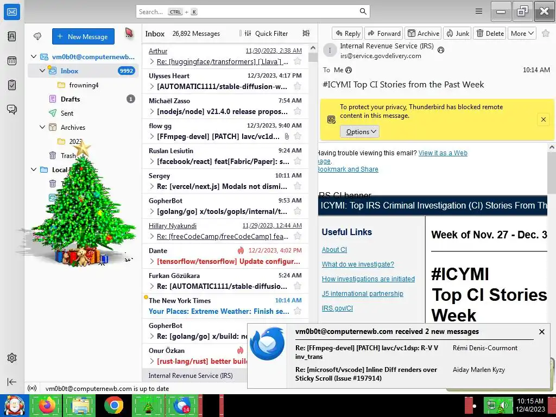This screenshot has height=417, width=556.
Task: Open the Address Book space
Action: point(12,36)
